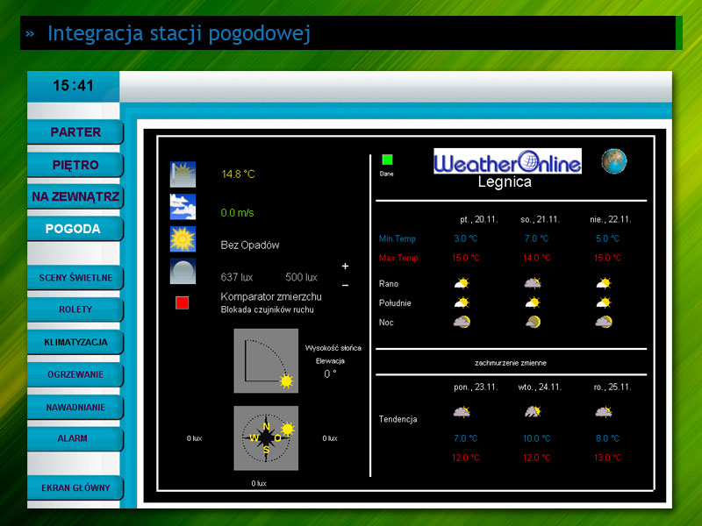This screenshot has height=526, width=702.
Task: Click Max.Temp 14.0 °C for so., 21.11.
Action: click(x=536, y=258)
